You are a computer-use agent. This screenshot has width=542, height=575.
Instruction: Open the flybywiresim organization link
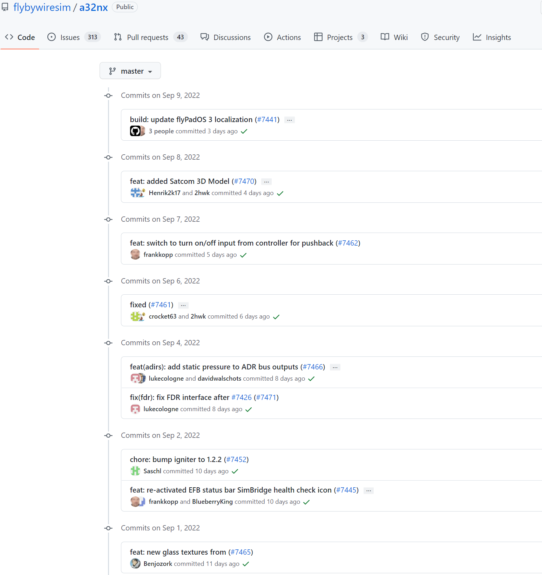[42, 7]
